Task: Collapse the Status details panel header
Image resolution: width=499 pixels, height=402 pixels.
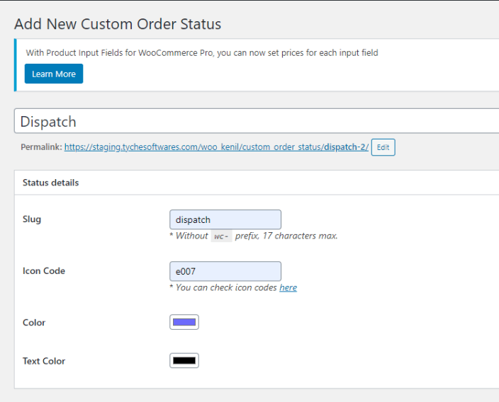Action: click(257, 183)
